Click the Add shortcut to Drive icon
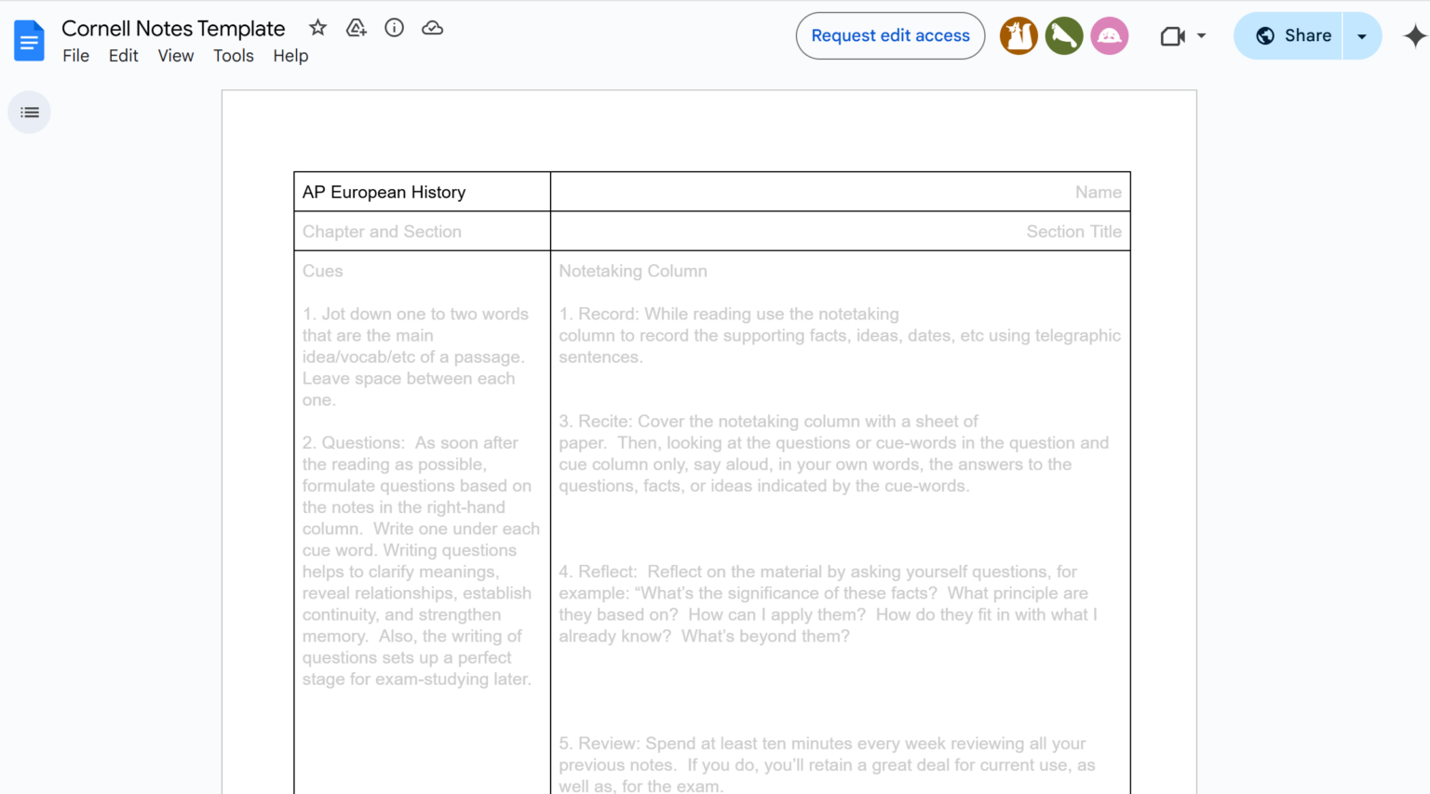 (356, 28)
